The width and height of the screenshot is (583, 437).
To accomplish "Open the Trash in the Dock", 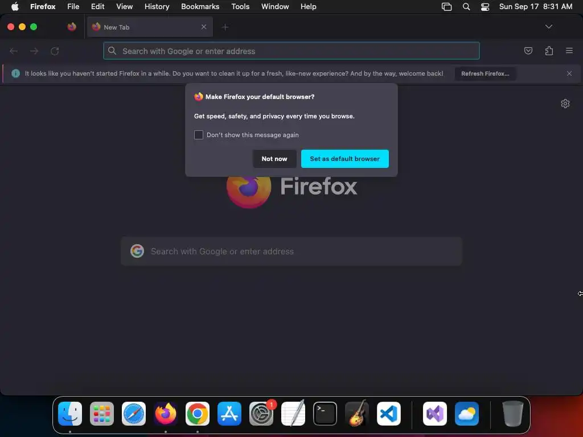I will click(x=513, y=414).
